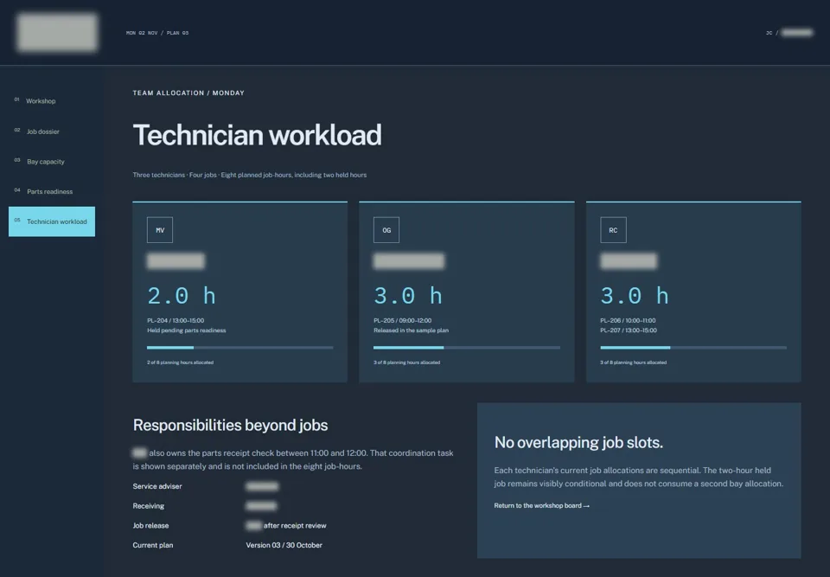Screen dimensions: 830x577
Task: Click the blurred logo in the header
Action: [57, 32]
